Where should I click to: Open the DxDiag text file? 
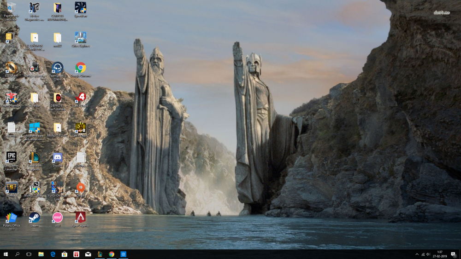[81, 159]
